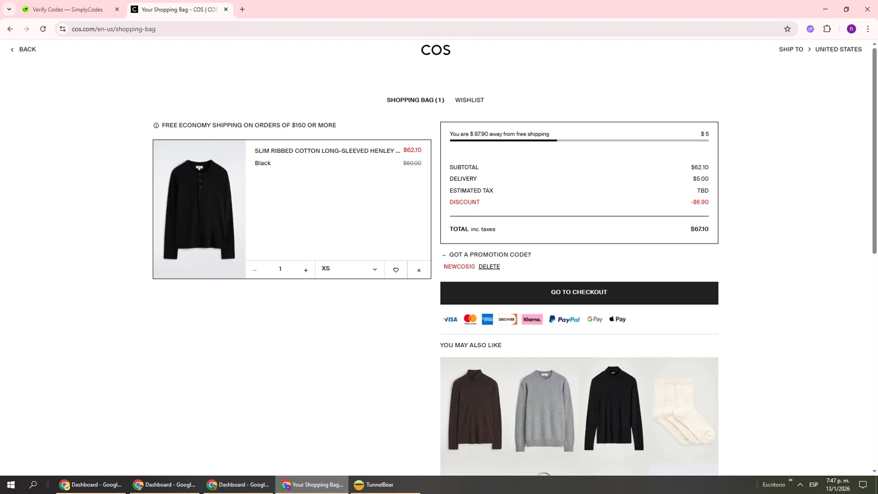Click the Google Pay logo
Image resolution: width=878 pixels, height=494 pixels.
[x=595, y=319]
